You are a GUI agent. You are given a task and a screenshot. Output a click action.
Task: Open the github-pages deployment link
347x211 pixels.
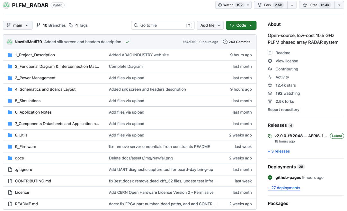(x=288, y=177)
